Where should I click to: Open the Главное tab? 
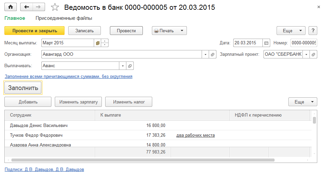pyautogui.click(x=15, y=18)
